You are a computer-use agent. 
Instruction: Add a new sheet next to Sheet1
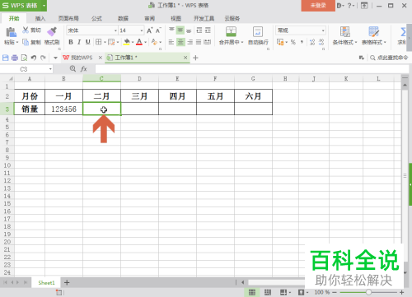tap(67, 282)
